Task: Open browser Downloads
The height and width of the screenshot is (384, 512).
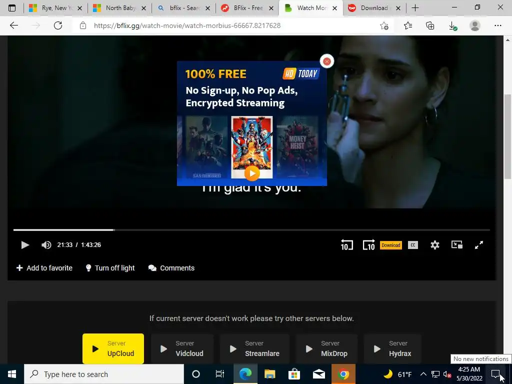Action: (452, 25)
